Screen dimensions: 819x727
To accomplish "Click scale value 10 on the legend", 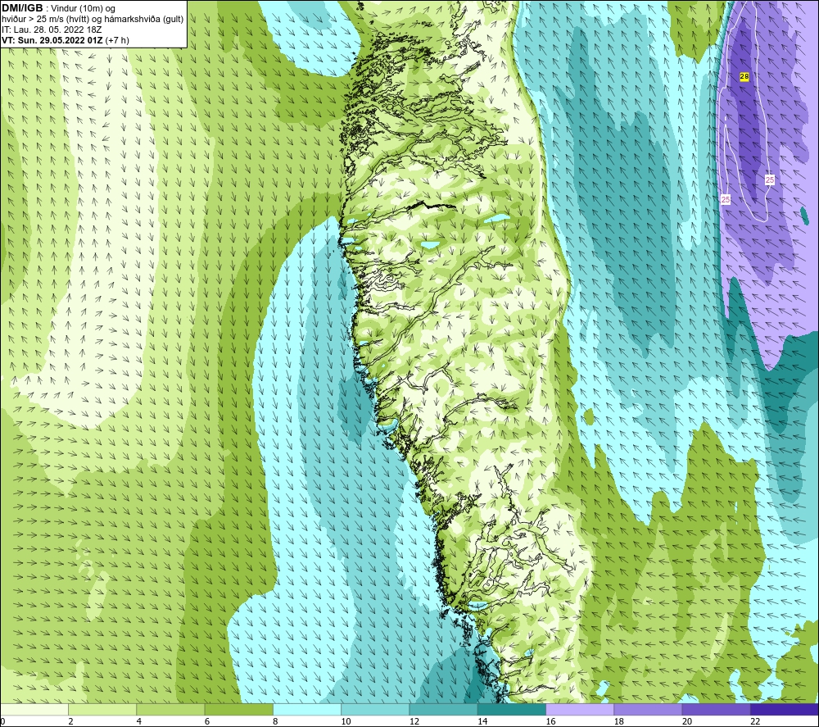I will pyautogui.click(x=346, y=721).
